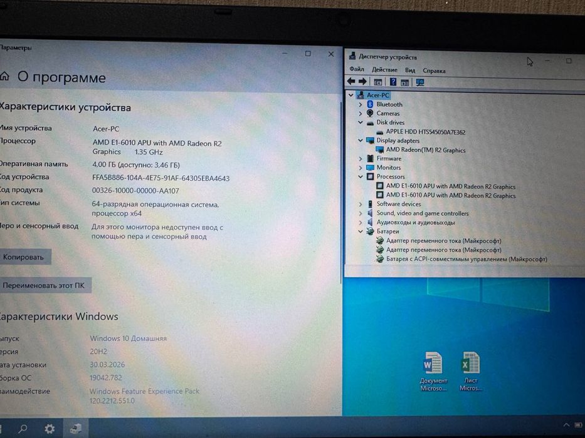
Task: Click product code 00326-10000-00000-AA107
Action: coord(135,191)
